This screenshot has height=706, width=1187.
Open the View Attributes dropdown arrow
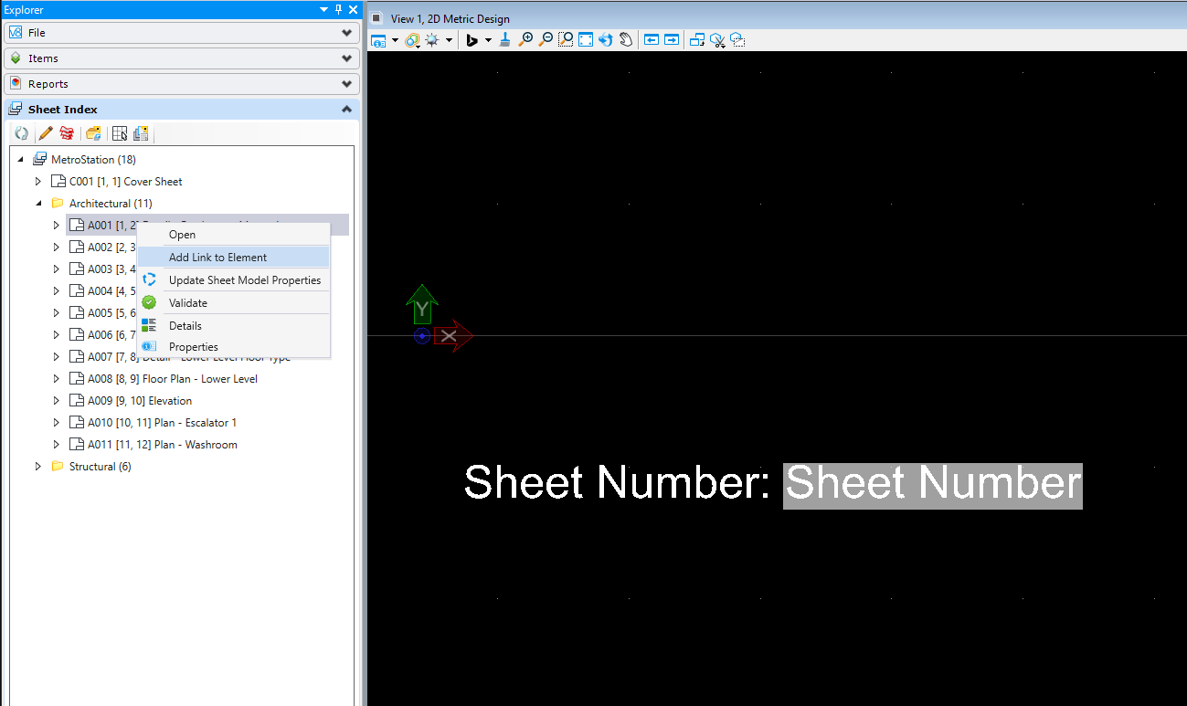point(395,40)
